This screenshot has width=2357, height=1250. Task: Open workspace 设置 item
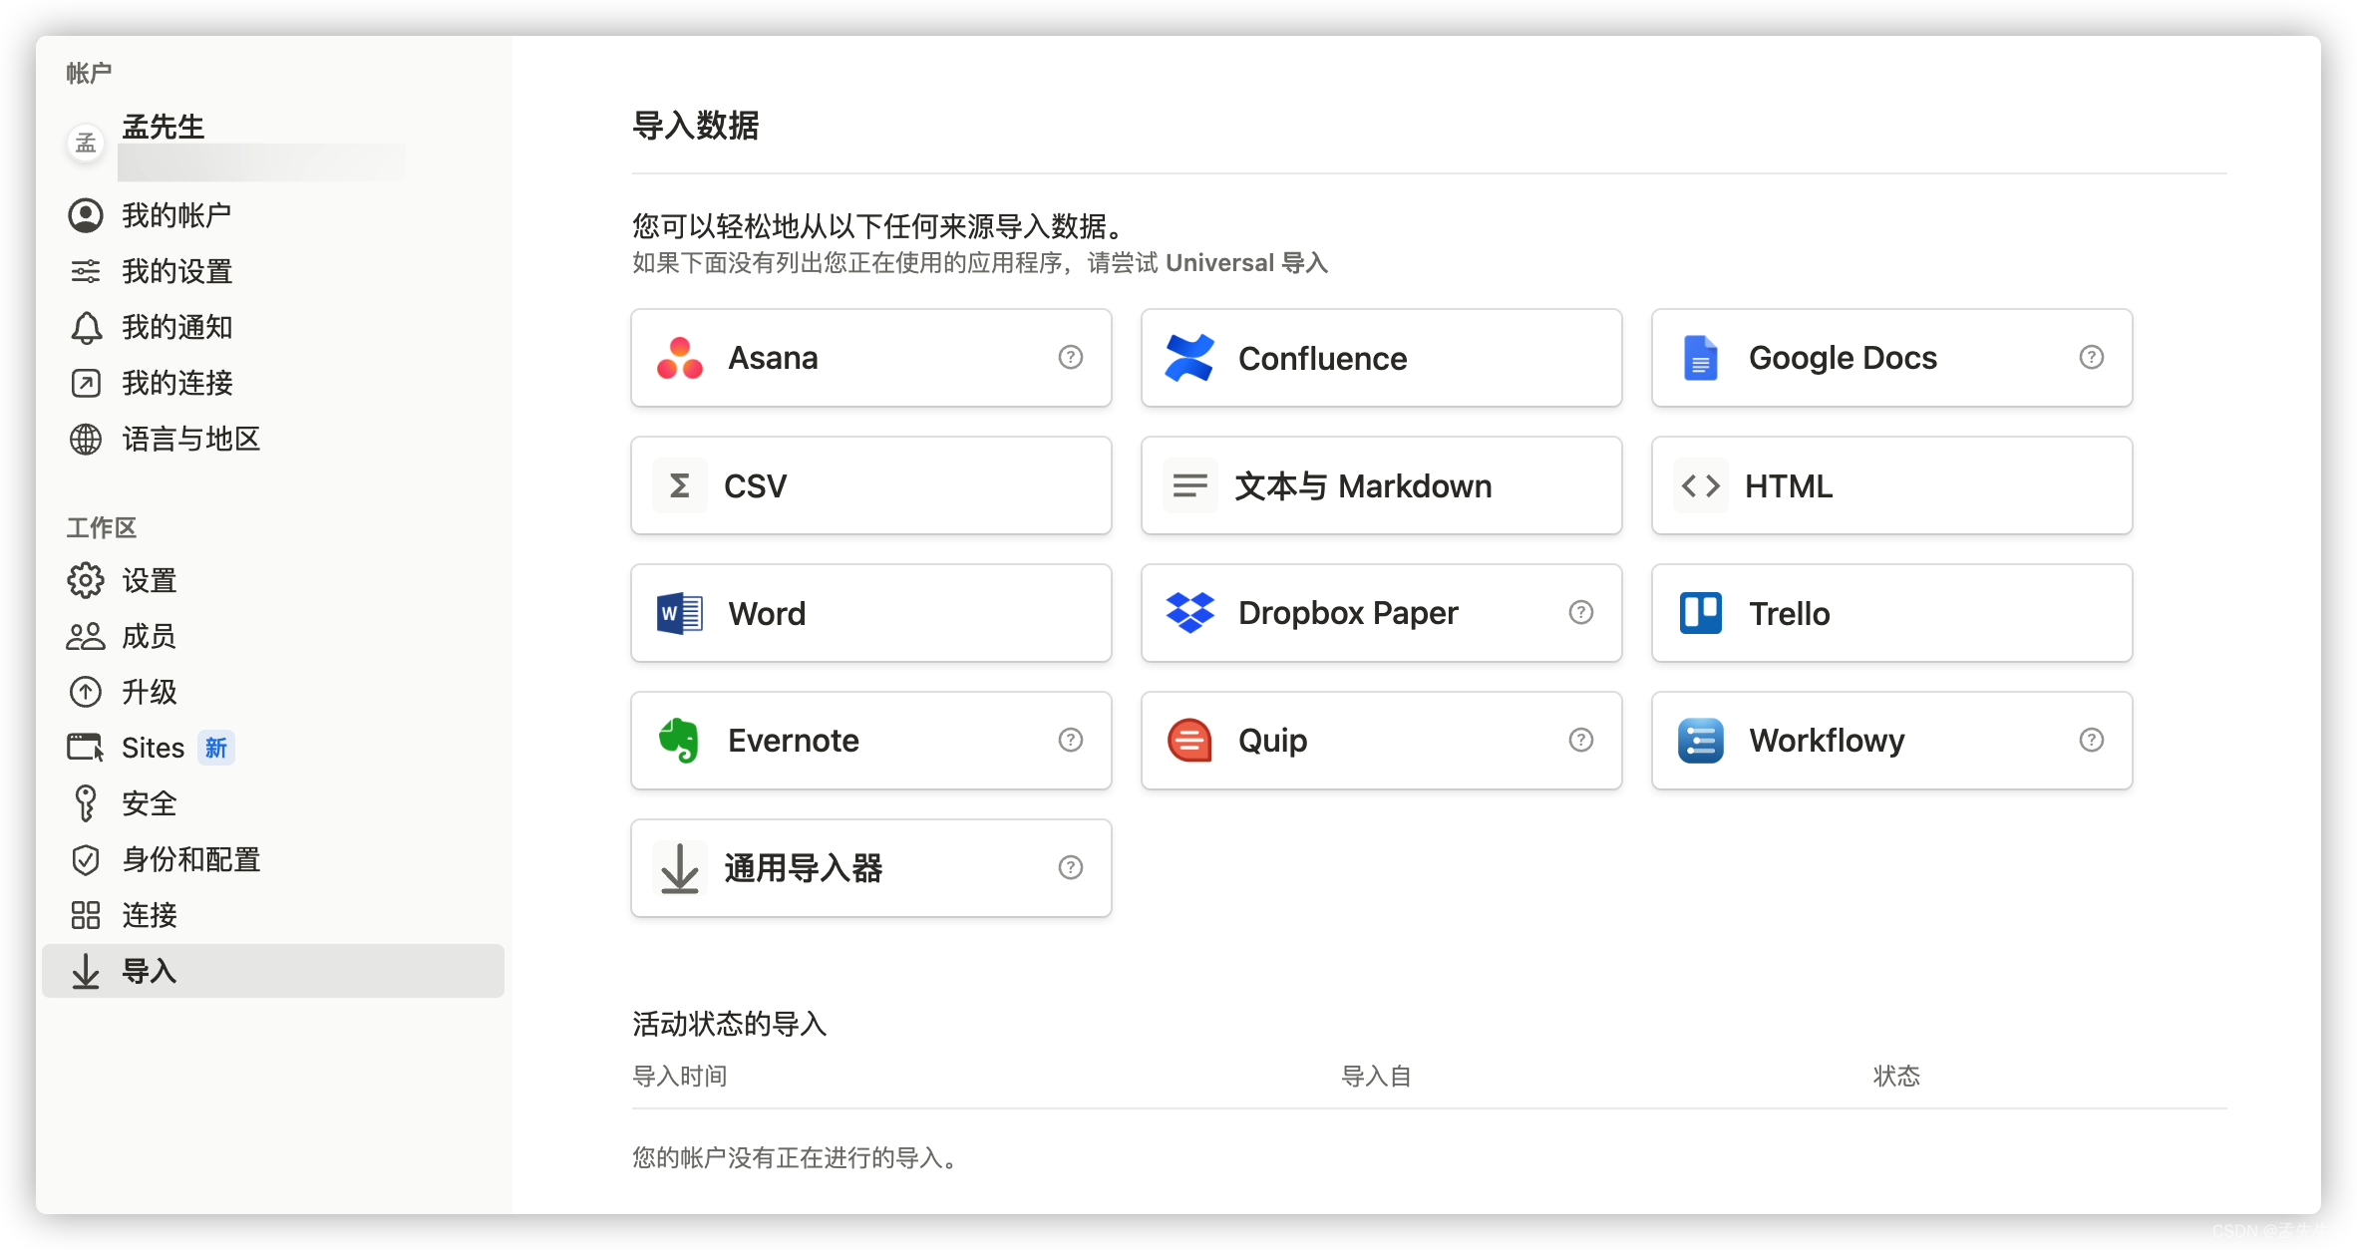(273, 580)
